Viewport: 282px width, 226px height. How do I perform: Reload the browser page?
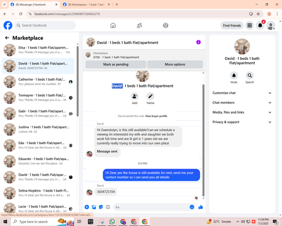point(21,14)
